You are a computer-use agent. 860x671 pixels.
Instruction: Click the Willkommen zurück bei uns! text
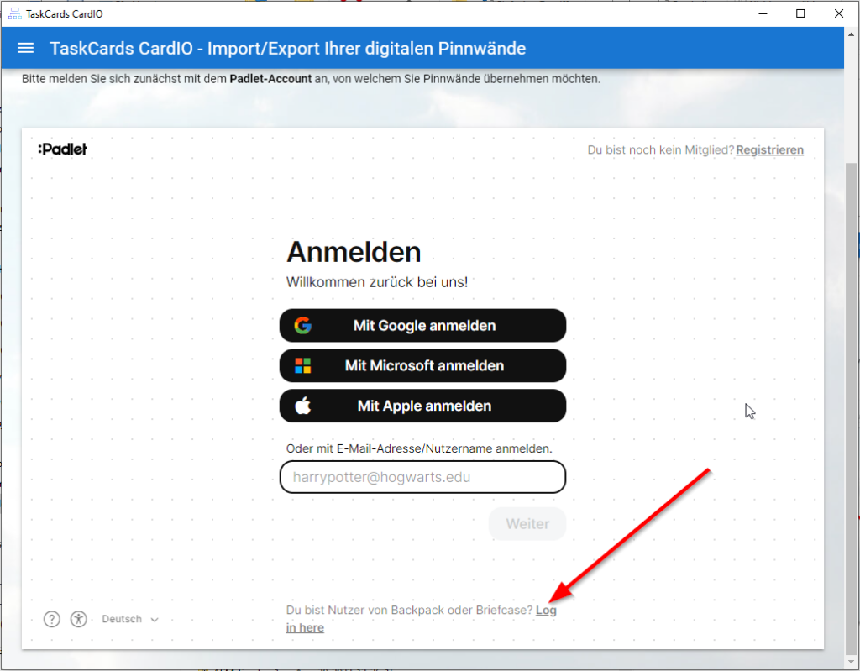click(377, 282)
